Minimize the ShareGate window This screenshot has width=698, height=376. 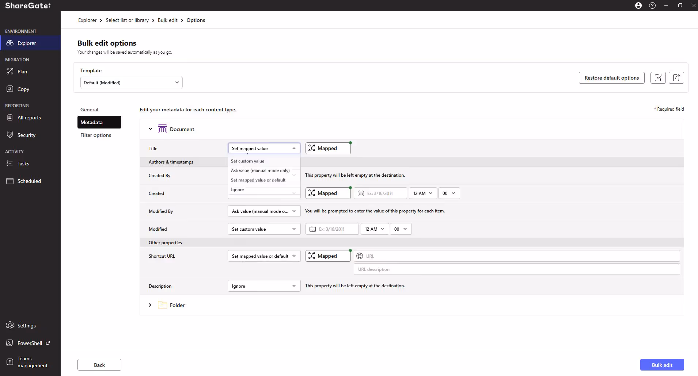coord(666,5)
